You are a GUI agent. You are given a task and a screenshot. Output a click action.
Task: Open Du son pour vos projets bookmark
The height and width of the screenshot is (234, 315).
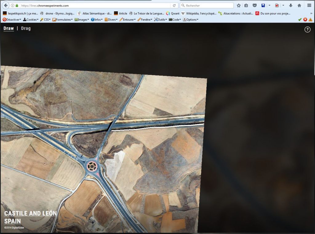click(x=273, y=14)
